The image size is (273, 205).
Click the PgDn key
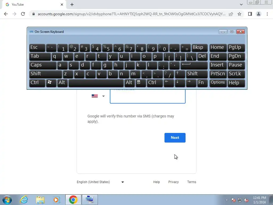(236, 57)
